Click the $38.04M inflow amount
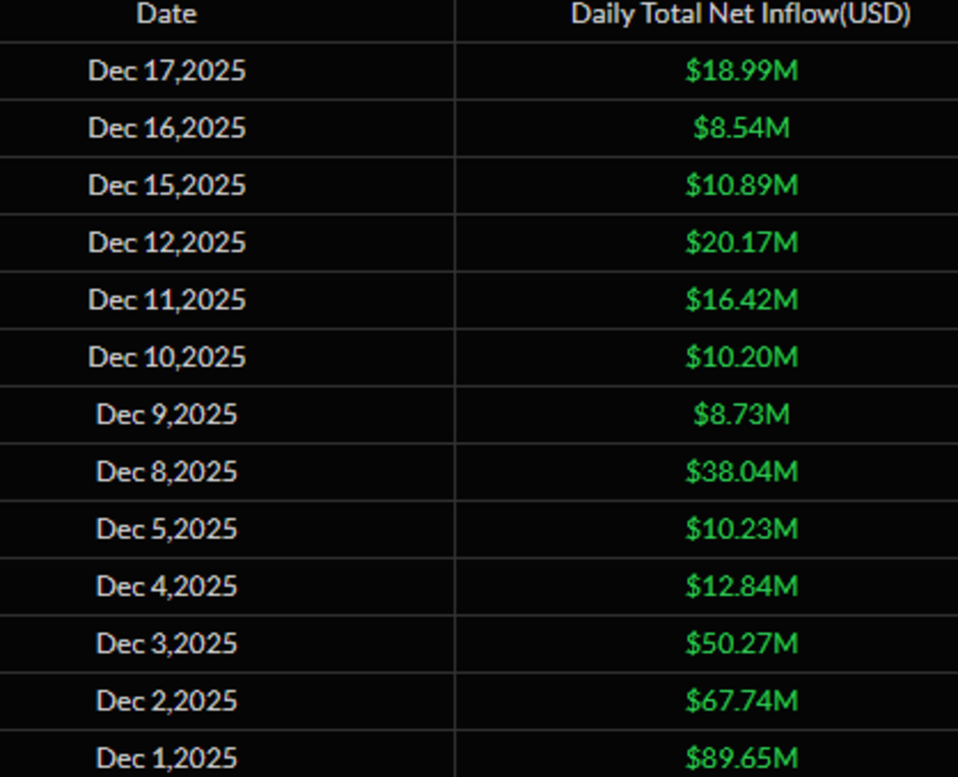Screen dimensions: 958x777 coord(741,472)
